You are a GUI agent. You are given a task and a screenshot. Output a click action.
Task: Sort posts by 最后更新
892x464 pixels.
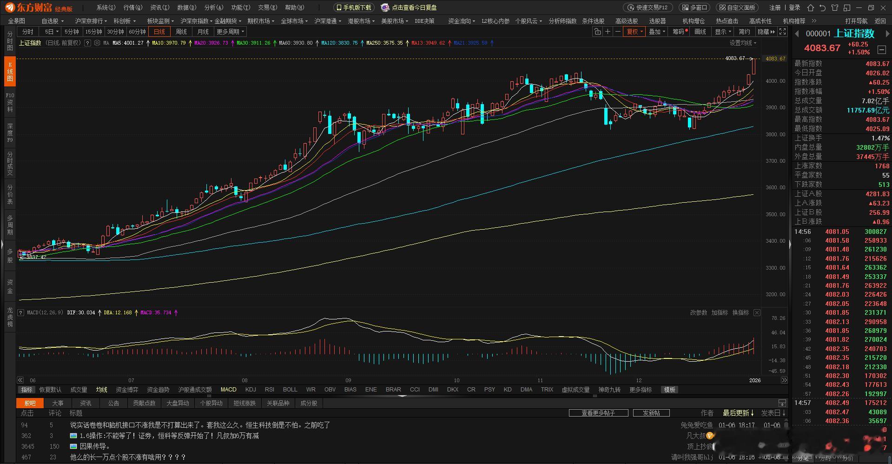[x=738, y=413]
